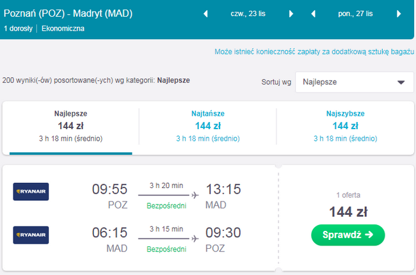
Task: Click outbound flight airplane icon
Action: tap(195, 194)
